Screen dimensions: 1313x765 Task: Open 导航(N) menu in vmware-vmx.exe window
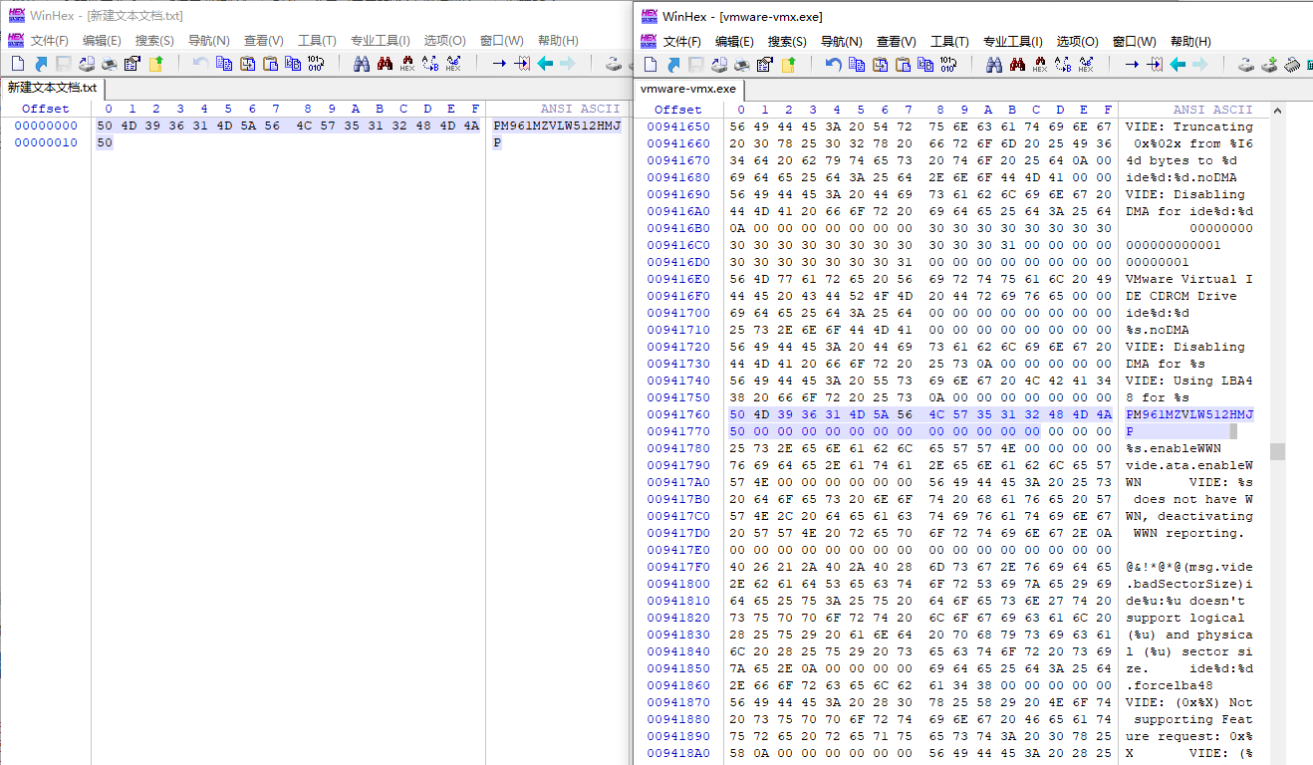pyautogui.click(x=841, y=42)
